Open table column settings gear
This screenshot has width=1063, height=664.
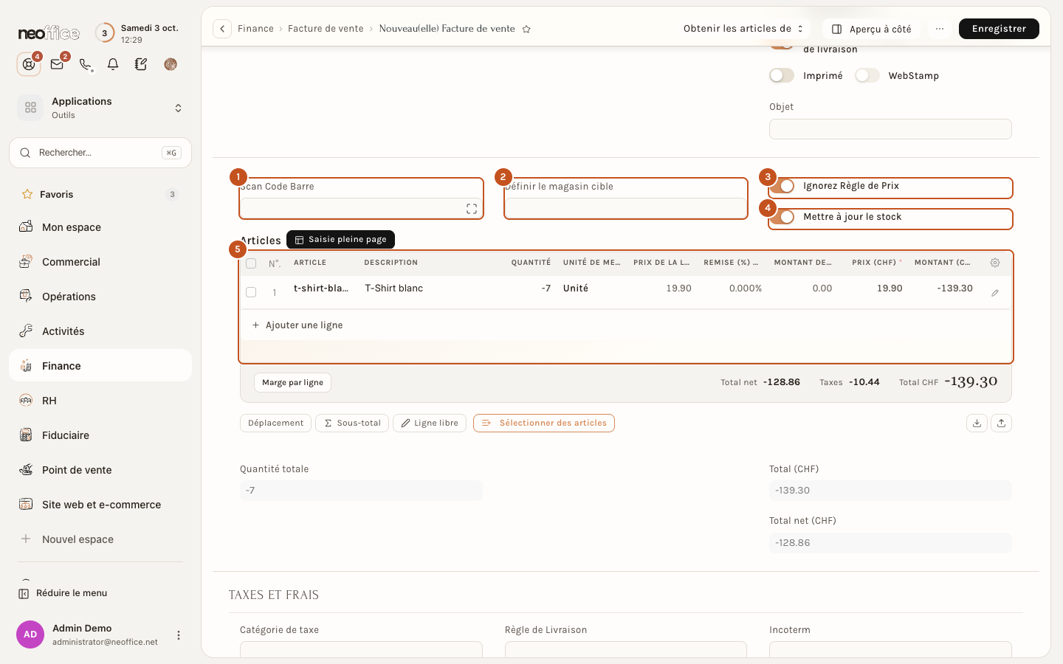995,263
